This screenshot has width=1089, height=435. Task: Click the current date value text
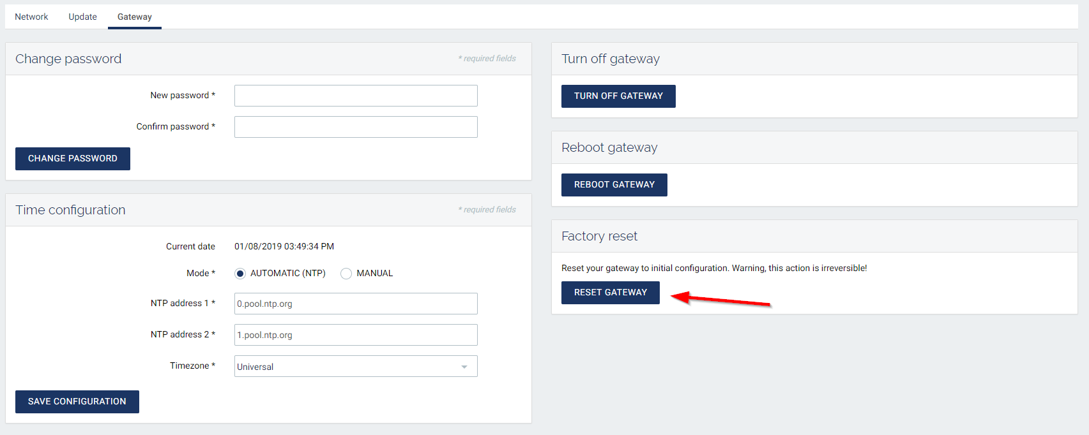[284, 247]
